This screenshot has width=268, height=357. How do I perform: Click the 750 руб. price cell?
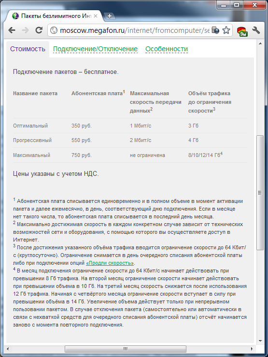point(82,155)
